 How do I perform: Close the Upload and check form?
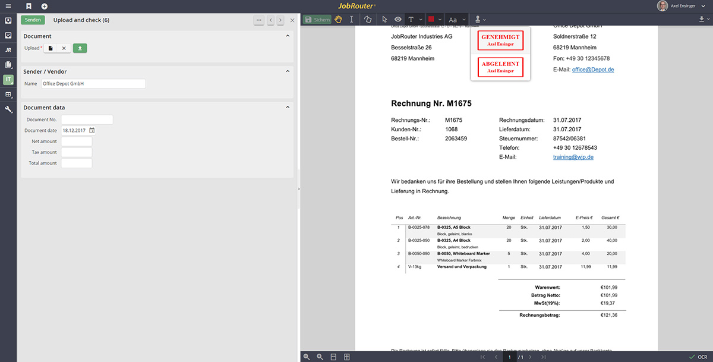pos(292,20)
